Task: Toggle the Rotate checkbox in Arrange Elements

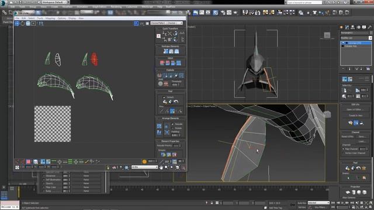Action: pos(172,128)
